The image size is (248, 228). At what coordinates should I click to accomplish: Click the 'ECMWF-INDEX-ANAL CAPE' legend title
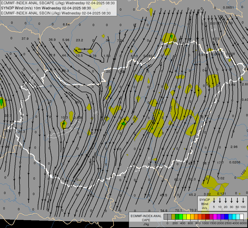(x=146, y=218)
